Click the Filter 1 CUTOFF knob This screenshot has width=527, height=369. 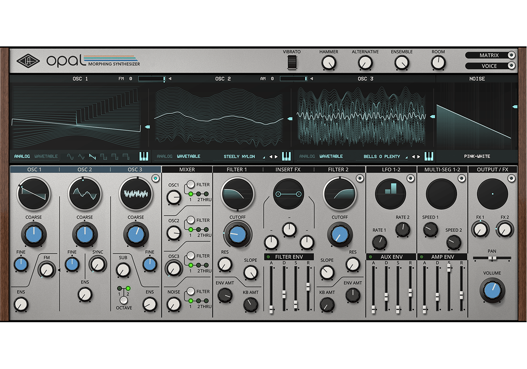[x=238, y=234]
